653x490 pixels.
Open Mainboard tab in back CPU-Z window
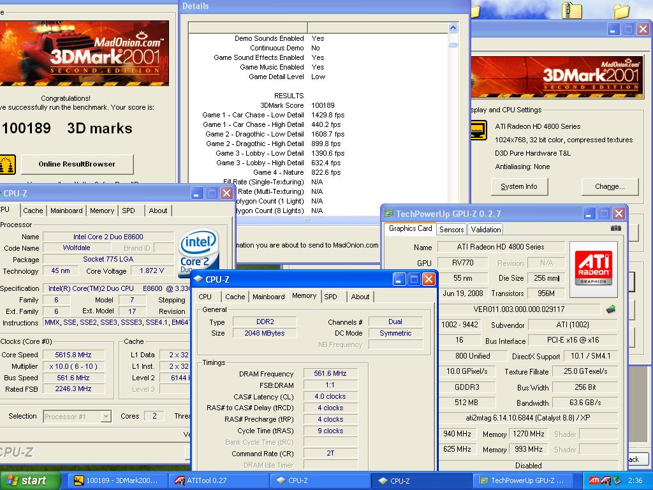point(66,211)
